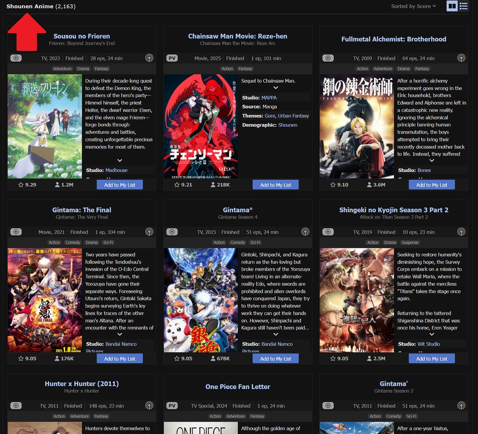This screenshot has height=434, width=478.
Task: Open Chainsaw Man Movie poster image
Action: click(x=201, y=126)
